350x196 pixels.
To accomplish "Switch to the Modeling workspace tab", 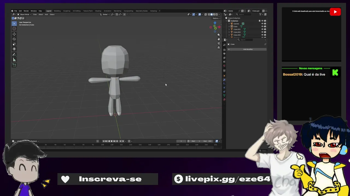I will click(57, 11).
